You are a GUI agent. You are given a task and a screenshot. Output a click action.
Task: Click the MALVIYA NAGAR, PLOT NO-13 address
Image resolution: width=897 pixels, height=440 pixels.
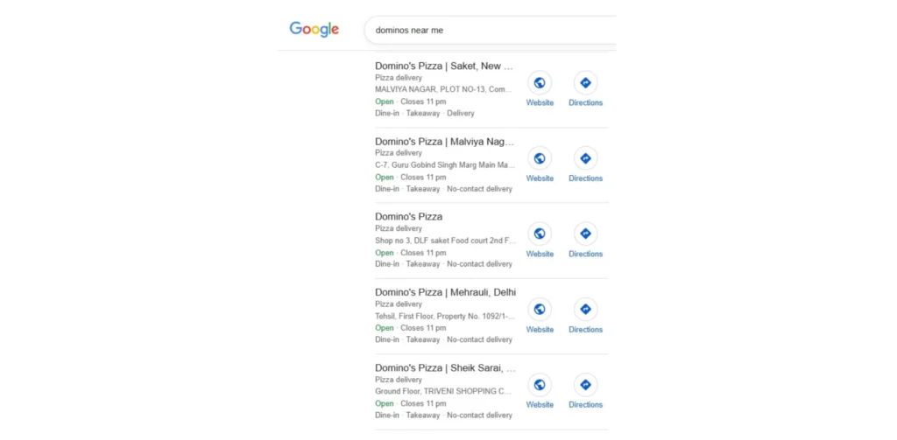click(443, 89)
